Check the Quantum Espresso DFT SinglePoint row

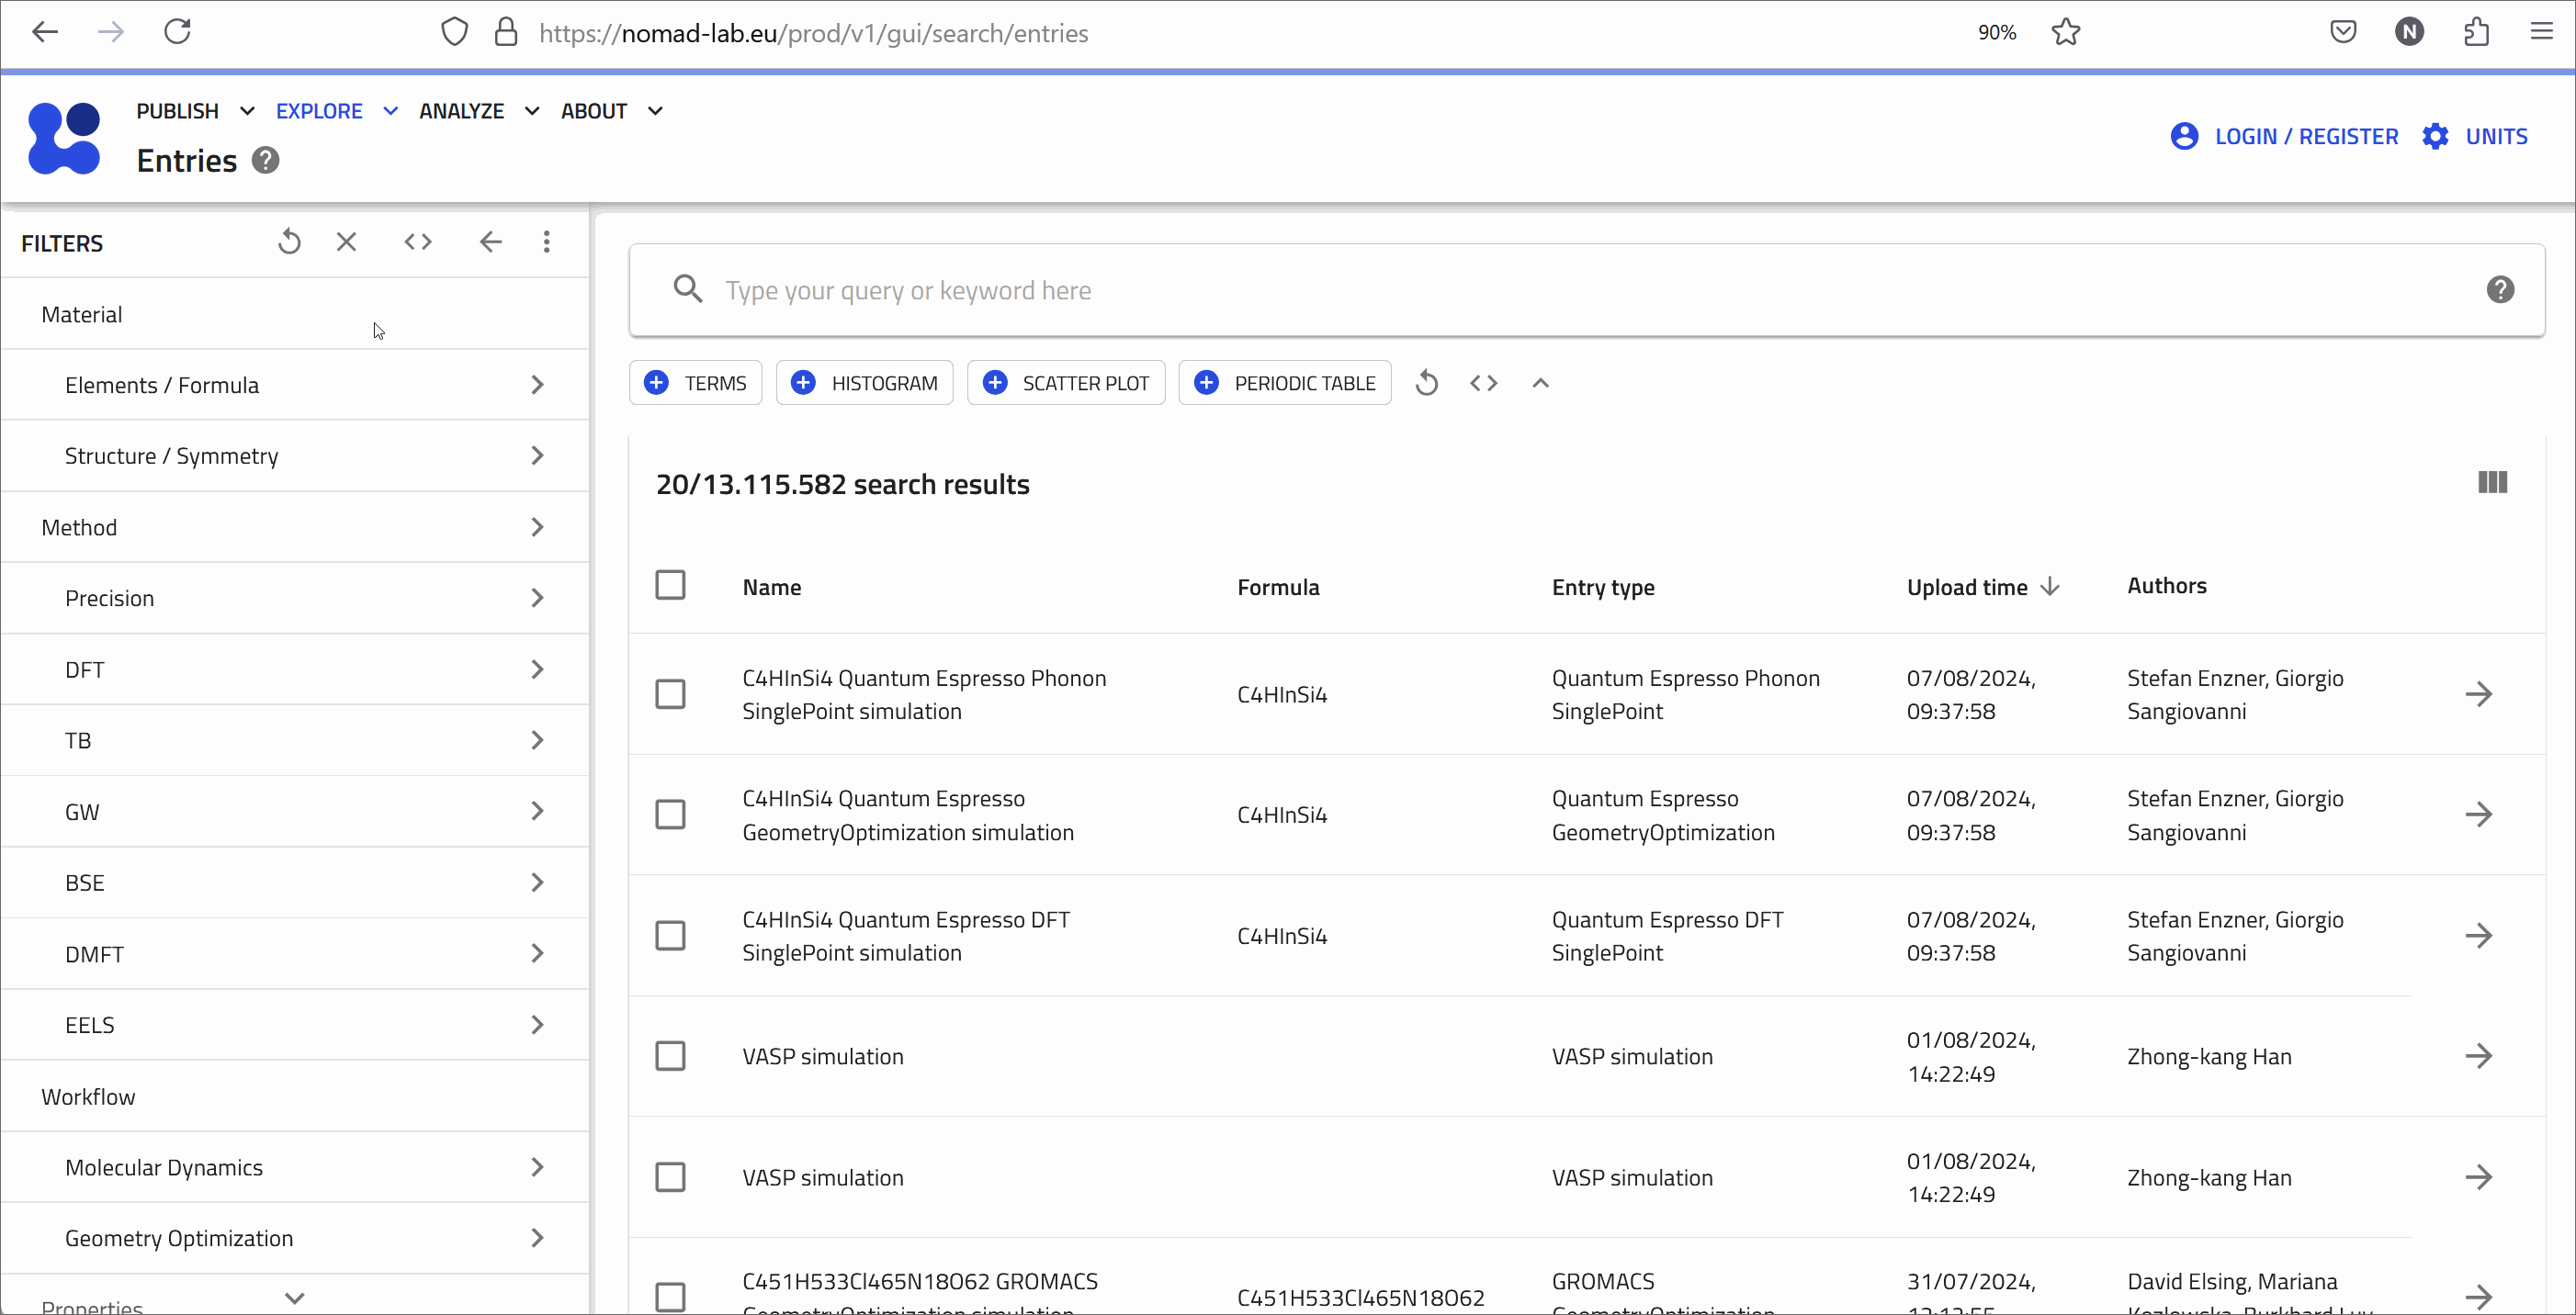[670, 936]
